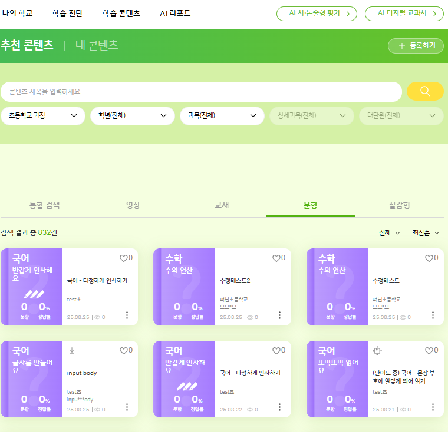Screen dimensions: 448x432
Task: Click the AI 디지털 교과서 button
Action: click(x=404, y=14)
